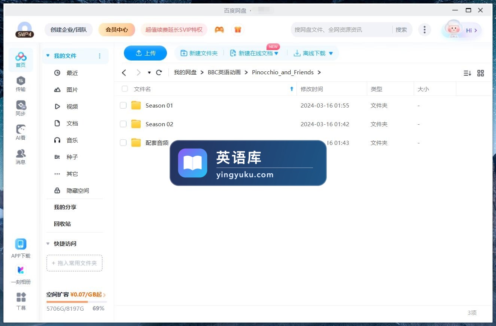Screen dimensions: 496x326
Task: Select 种子 category
Action: coord(72,157)
